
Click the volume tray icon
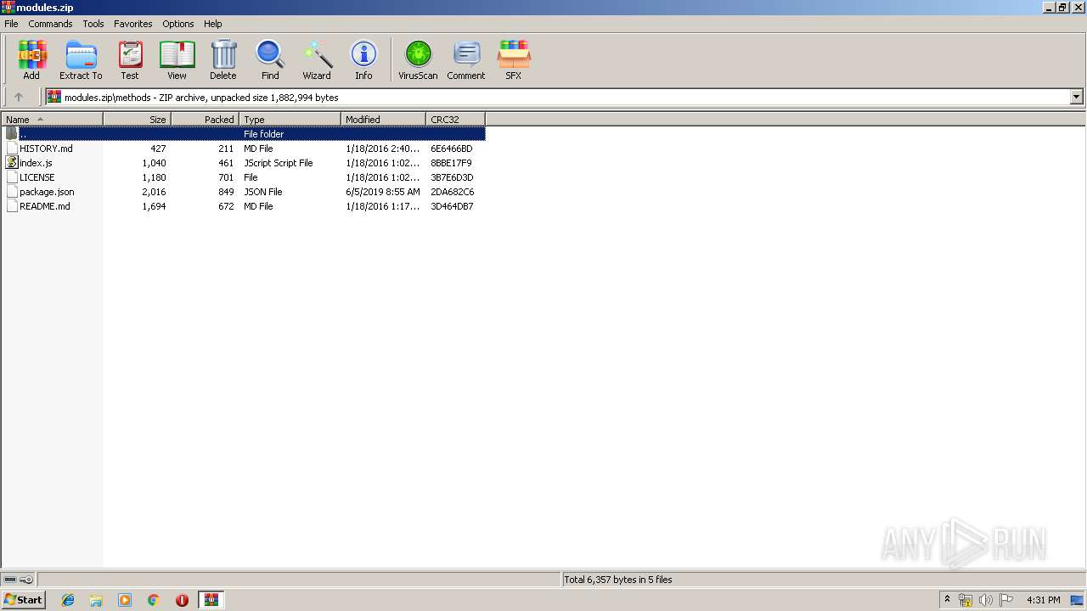click(x=985, y=600)
